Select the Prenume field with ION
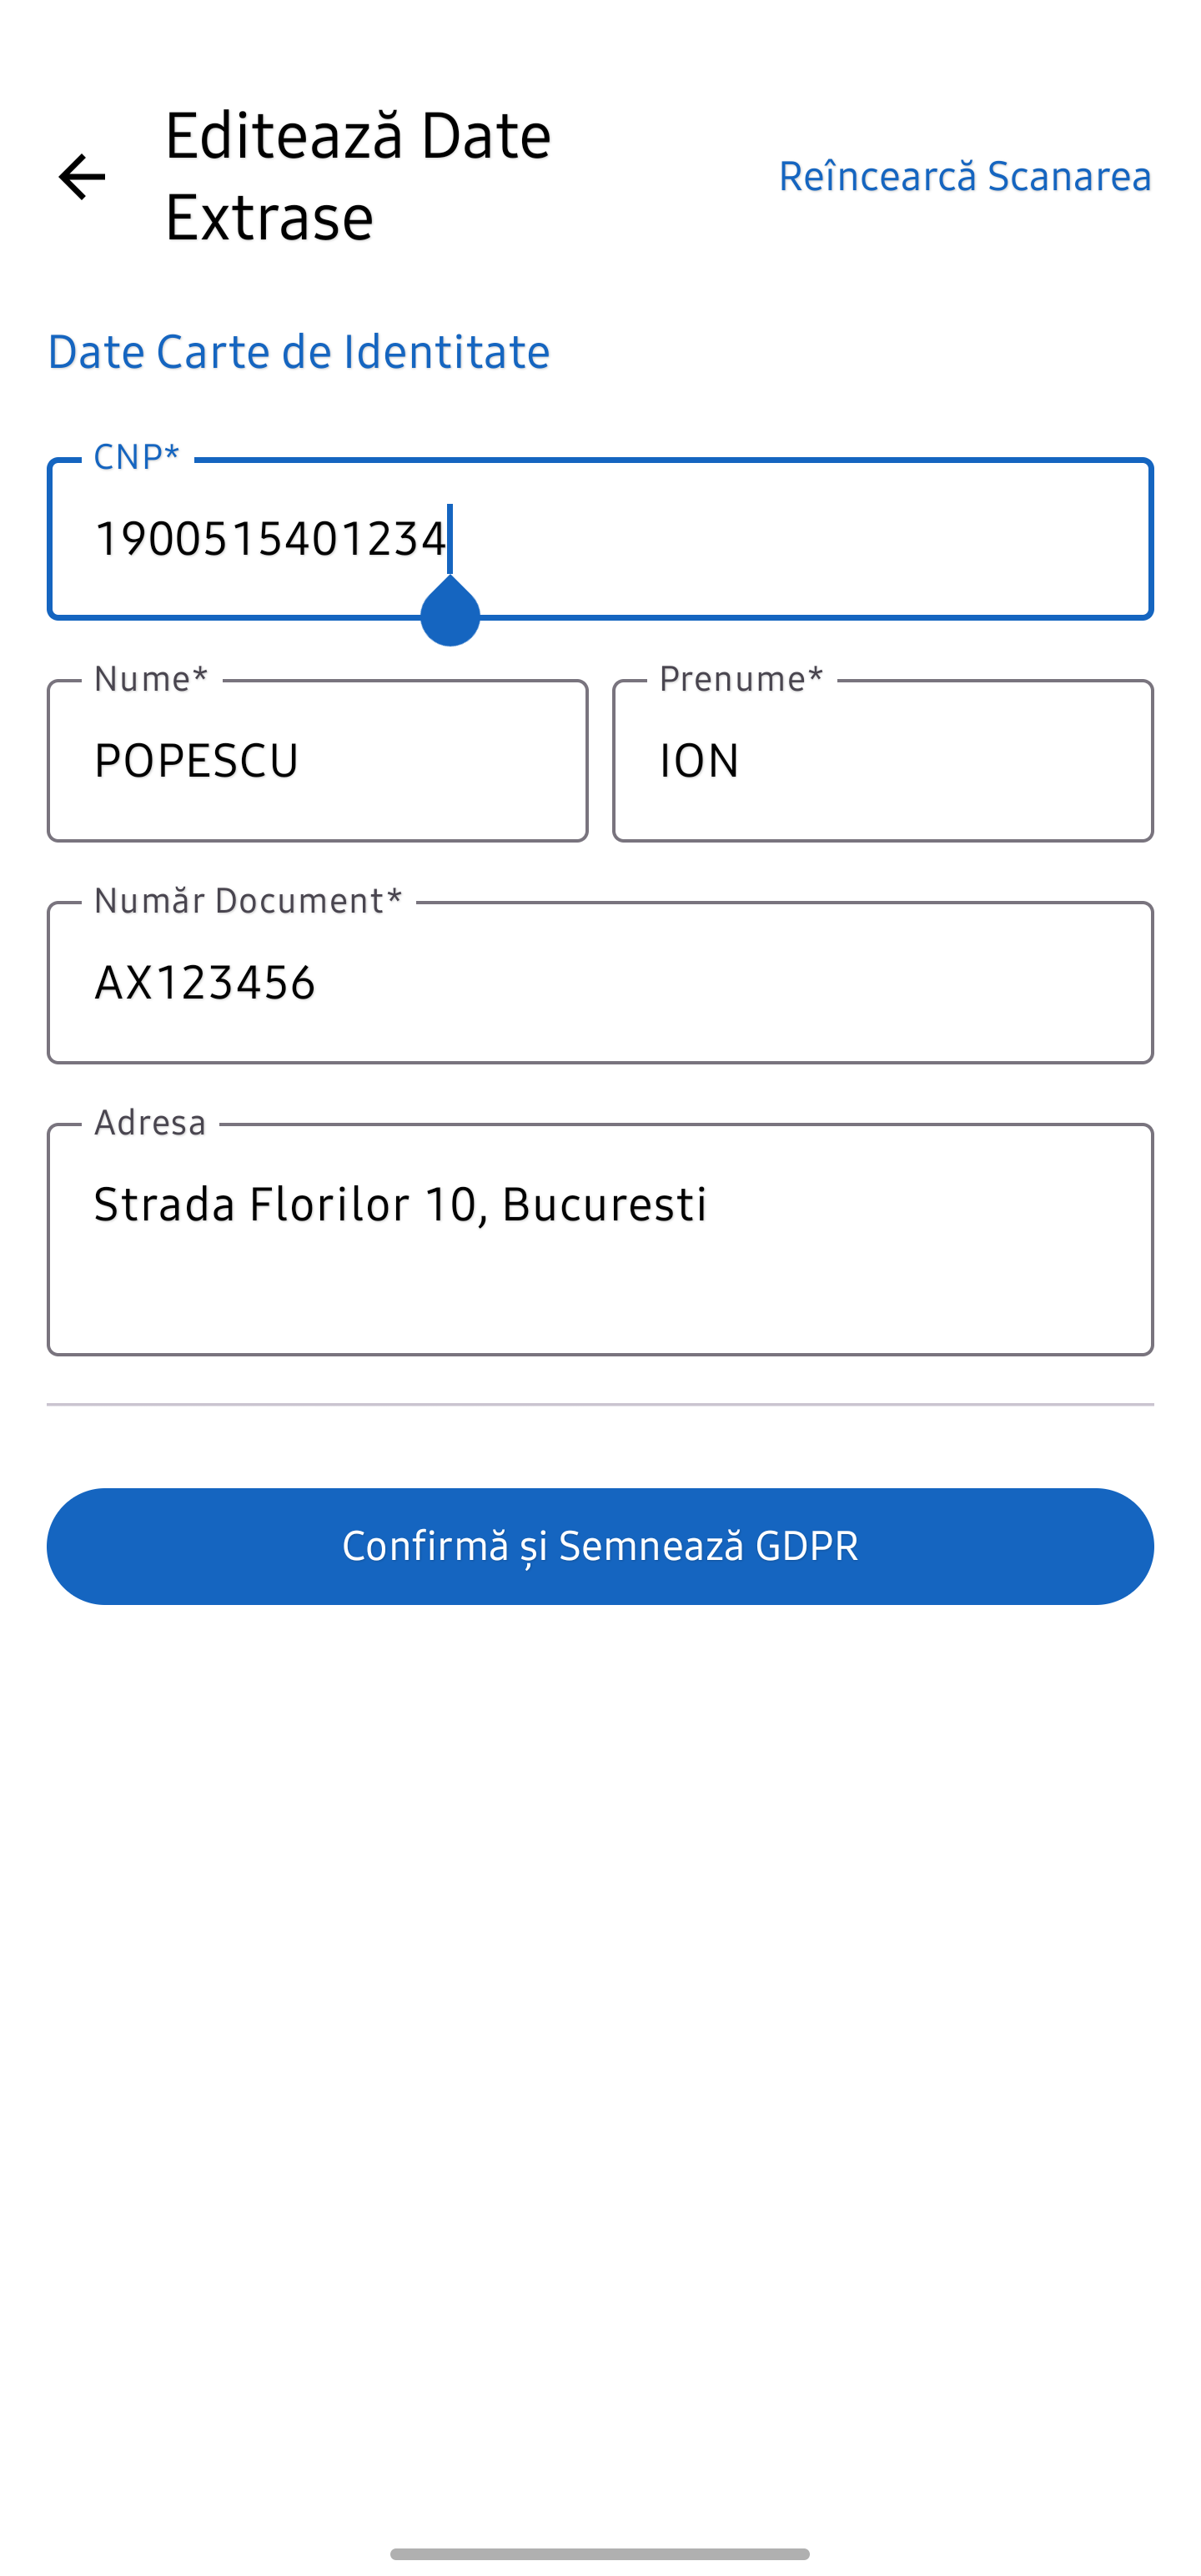 click(882, 761)
